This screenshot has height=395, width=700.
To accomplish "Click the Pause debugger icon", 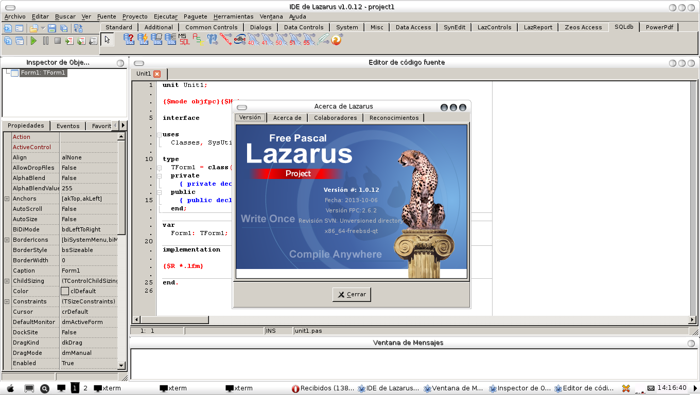I will (x=46, y=41).
